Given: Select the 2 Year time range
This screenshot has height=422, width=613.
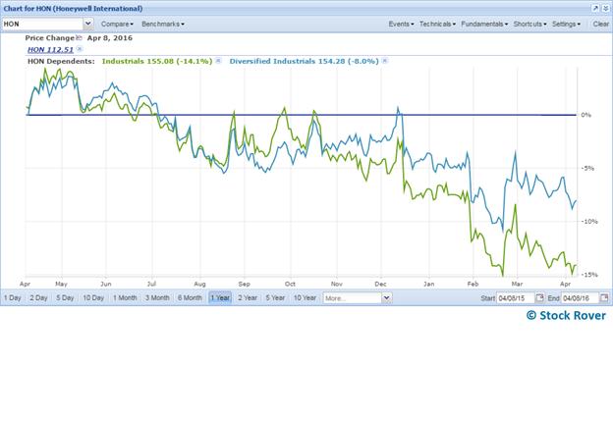Looking at the screenshot, I should (248, 298).
